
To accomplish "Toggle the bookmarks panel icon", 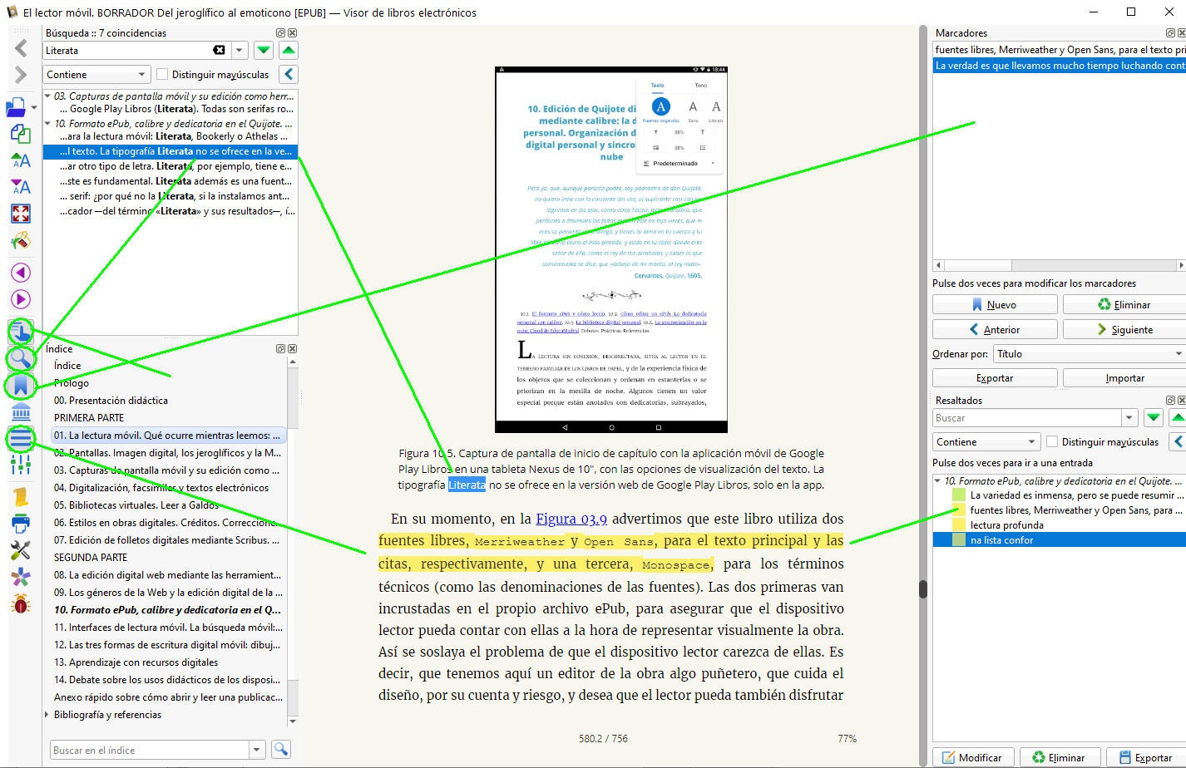I will (21, 386).
